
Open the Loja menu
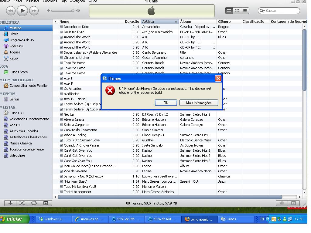pos(63,1)
